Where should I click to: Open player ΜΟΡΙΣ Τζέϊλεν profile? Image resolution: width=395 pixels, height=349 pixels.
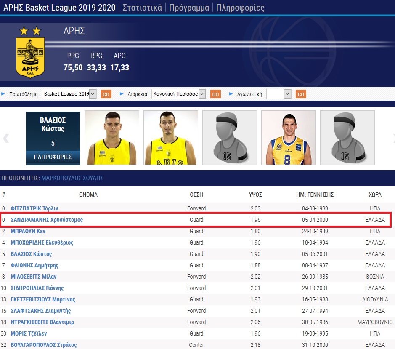point(29,333)
